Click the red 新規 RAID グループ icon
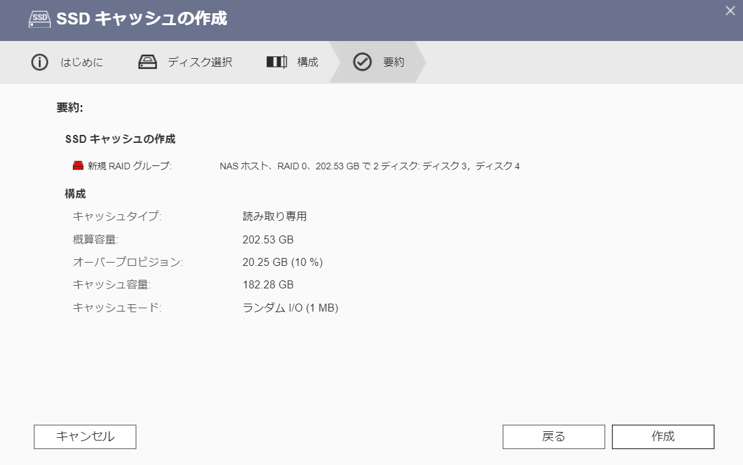743x465 pixels. [78, 165]
